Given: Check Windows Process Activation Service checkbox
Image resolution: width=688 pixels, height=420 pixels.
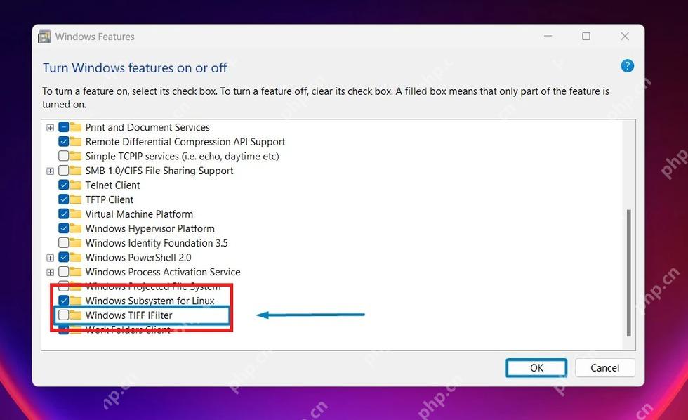Looking at the screenshot, I should (x=64, y=272).
